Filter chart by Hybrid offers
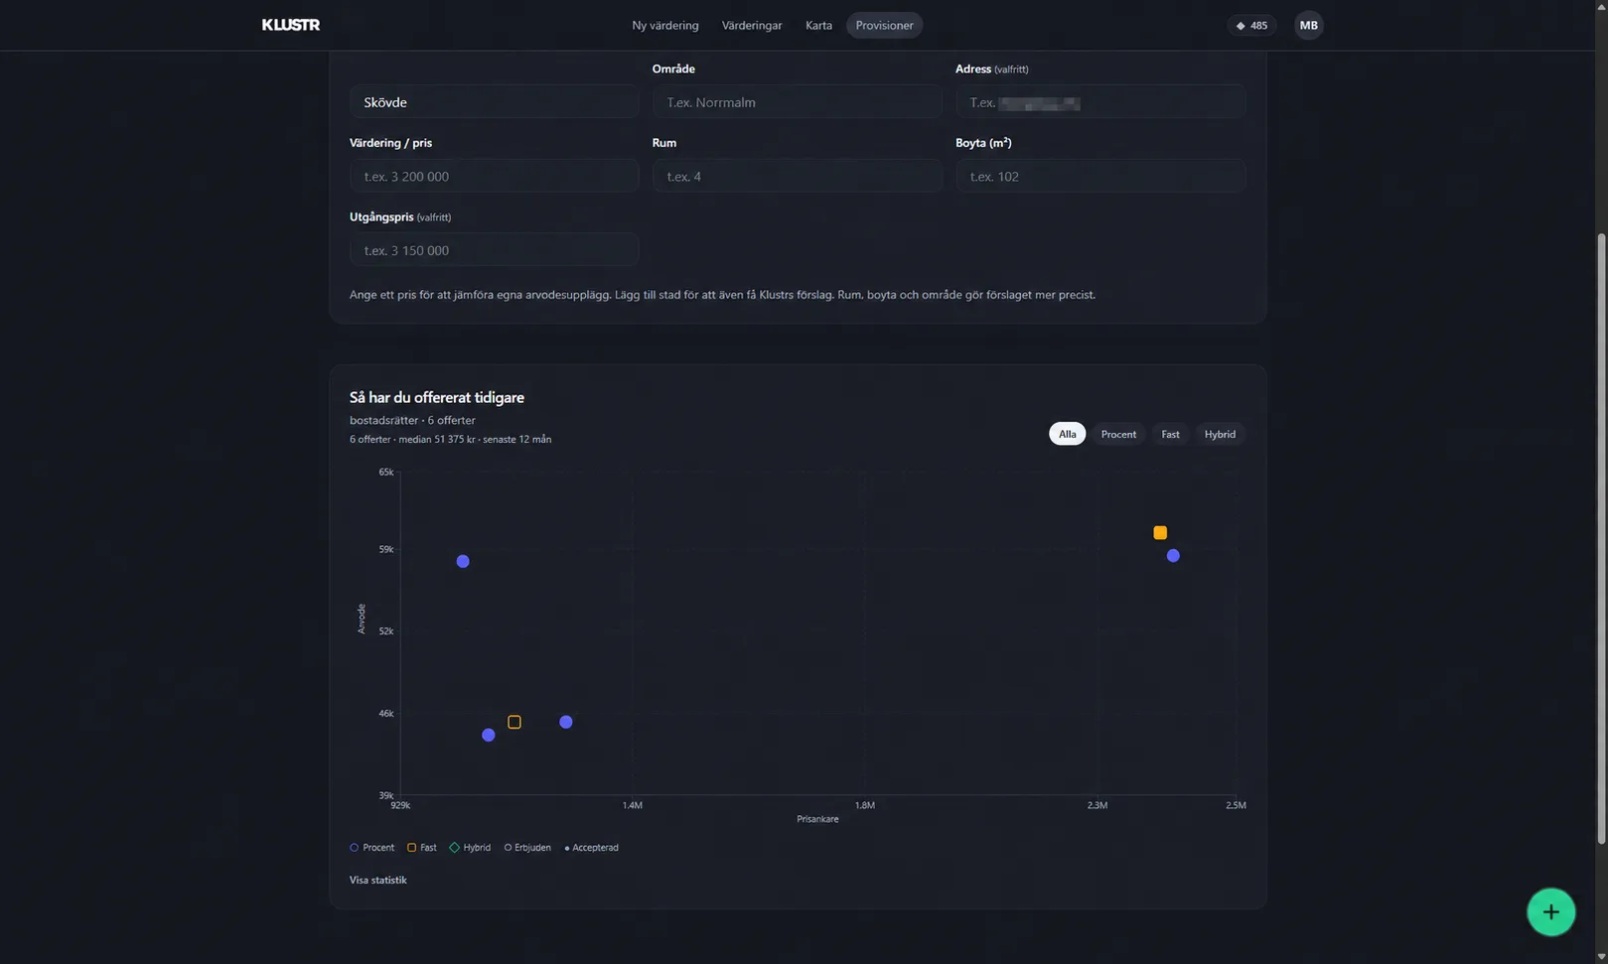The height and width of the screenshot is (964, 1608). pyautogui.click(x=1220, y=434)
